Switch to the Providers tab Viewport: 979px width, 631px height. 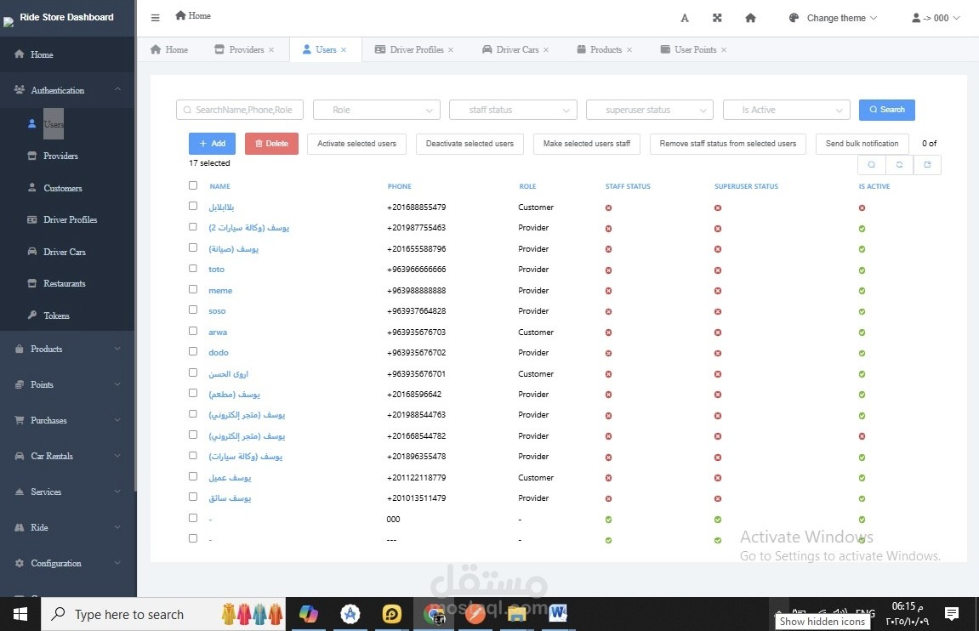[245, 50]
